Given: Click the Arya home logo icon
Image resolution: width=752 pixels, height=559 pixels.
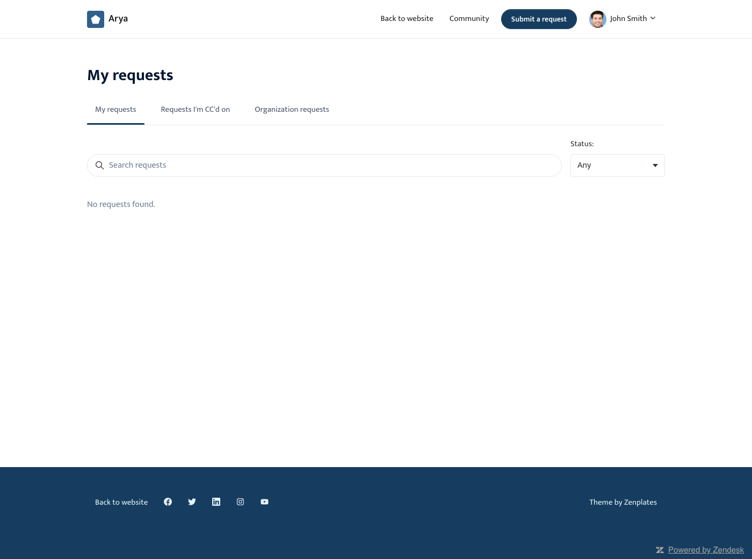Looking at the screenshot, I should point(96,19).
